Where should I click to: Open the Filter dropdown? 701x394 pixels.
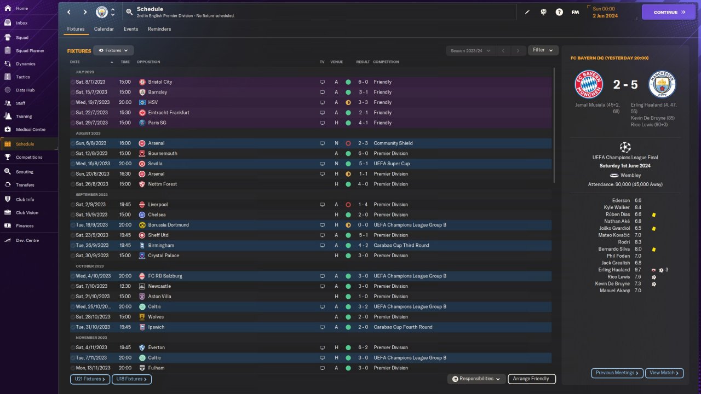[543, 50]
